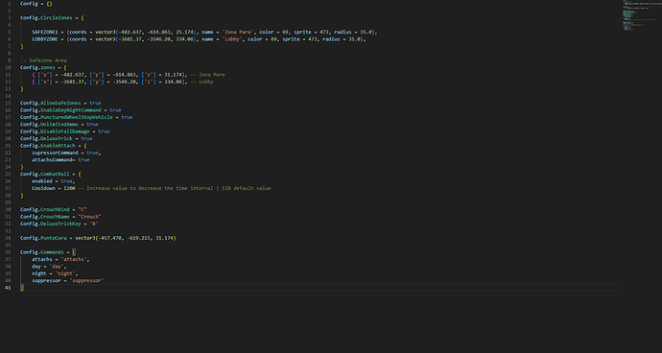
Task: Click the 'PuntoCura' setting name
Action: click(x=54, y=238)
